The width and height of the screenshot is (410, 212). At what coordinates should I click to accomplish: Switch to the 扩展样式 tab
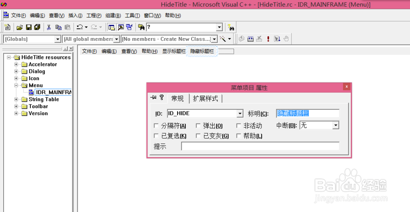pyautogui.click(x=205, y=98)
